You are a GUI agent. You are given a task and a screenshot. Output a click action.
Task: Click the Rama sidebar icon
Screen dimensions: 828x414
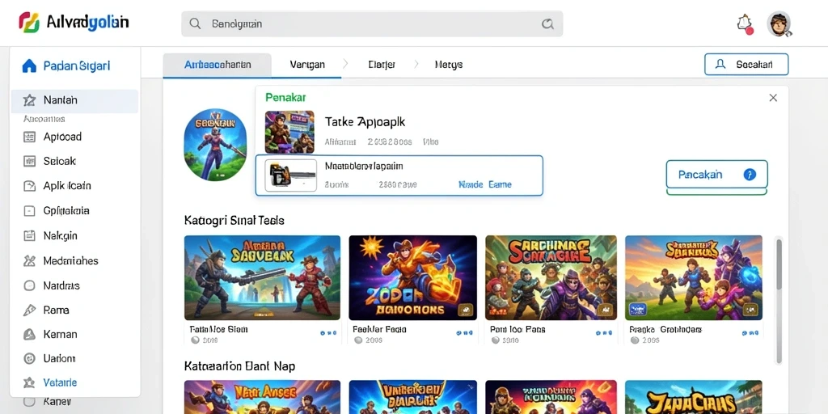tap(30, 310)
